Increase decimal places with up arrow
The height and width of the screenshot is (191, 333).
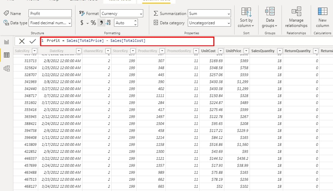[135, 21]
